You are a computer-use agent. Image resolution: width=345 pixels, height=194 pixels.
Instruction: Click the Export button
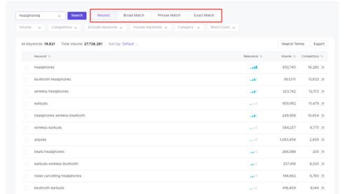(319, 44)
